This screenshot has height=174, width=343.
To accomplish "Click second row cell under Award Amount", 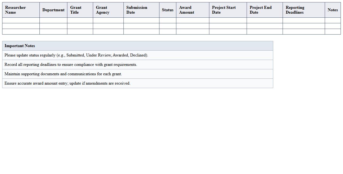I will click(x=192, y=26).
